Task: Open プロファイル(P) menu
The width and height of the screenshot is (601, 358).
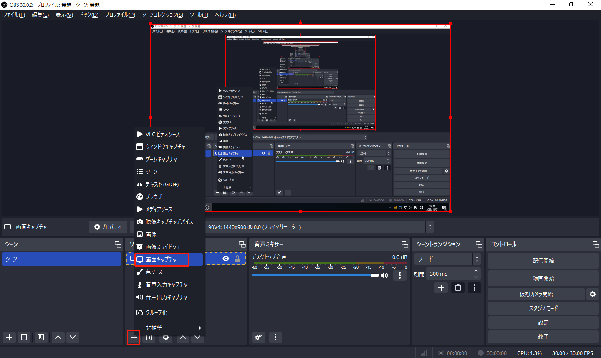Action: 120,15
